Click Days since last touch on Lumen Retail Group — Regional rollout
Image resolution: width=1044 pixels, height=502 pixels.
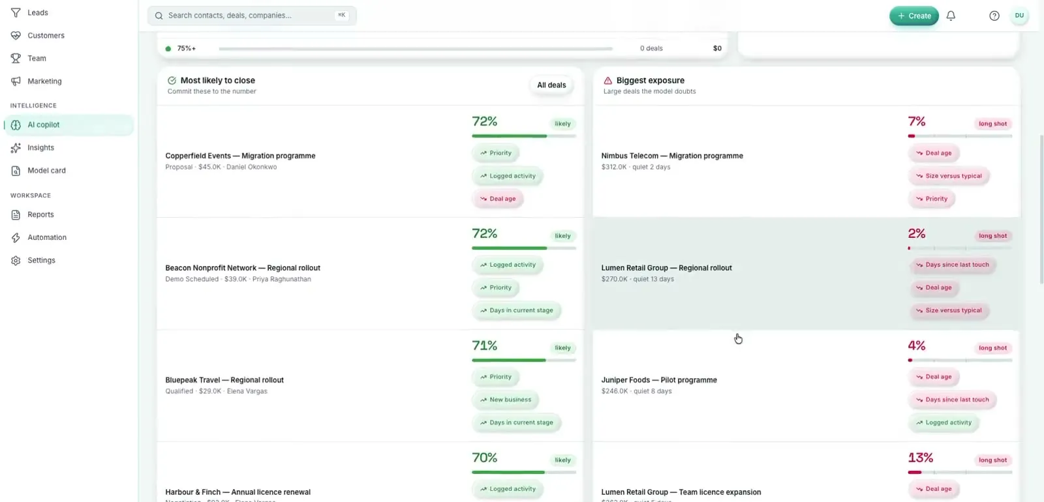click(x=952, y=265)
